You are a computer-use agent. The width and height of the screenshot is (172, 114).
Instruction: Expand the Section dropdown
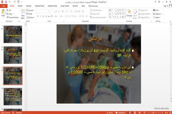coord(30,17)
